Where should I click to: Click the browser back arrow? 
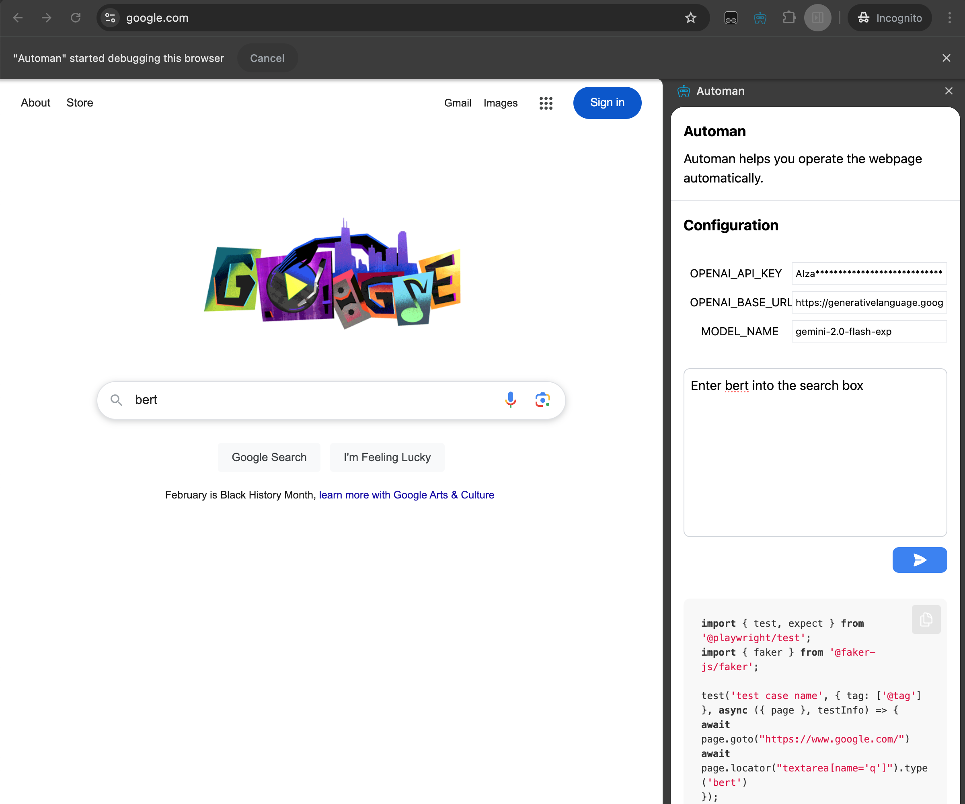18,18
